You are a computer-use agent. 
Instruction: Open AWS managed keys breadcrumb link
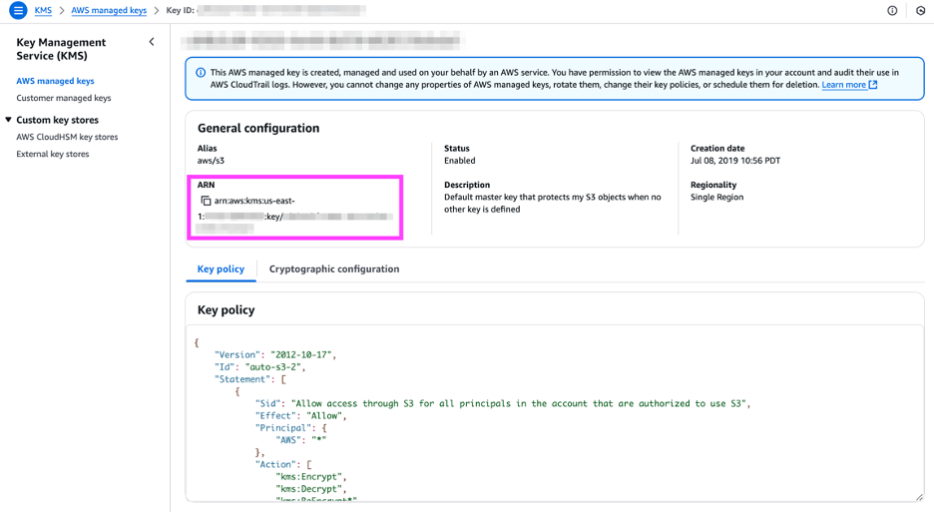point(109,10)
